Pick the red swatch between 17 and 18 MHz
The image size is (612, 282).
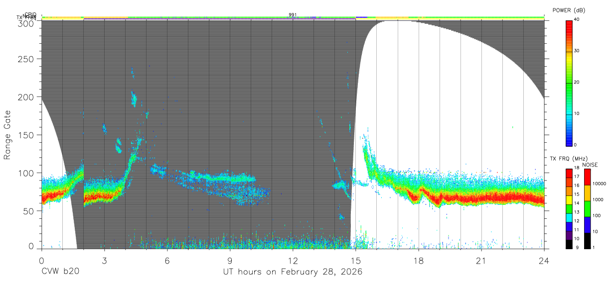(569, 173)
